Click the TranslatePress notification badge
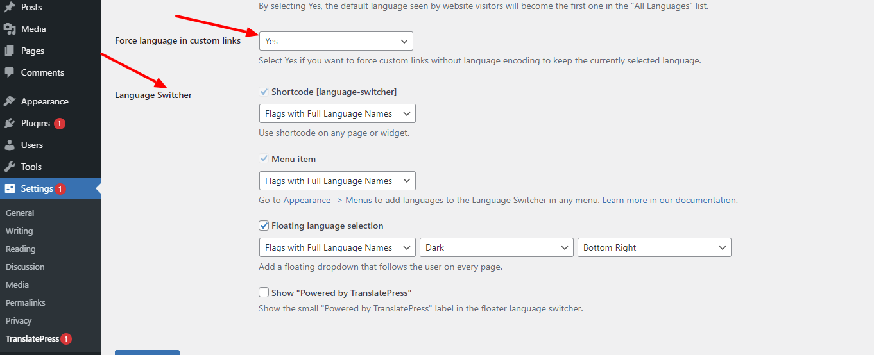Viewport: 874px width, 355px height. pos(66,339)
